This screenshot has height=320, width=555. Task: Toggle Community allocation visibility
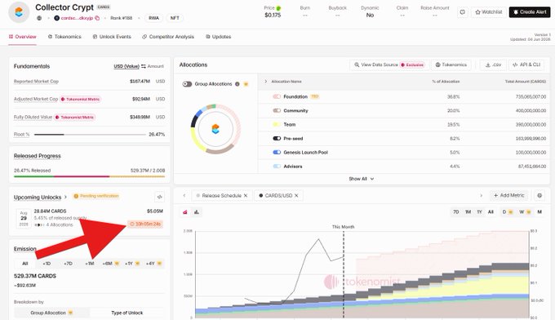coord(277,110)
